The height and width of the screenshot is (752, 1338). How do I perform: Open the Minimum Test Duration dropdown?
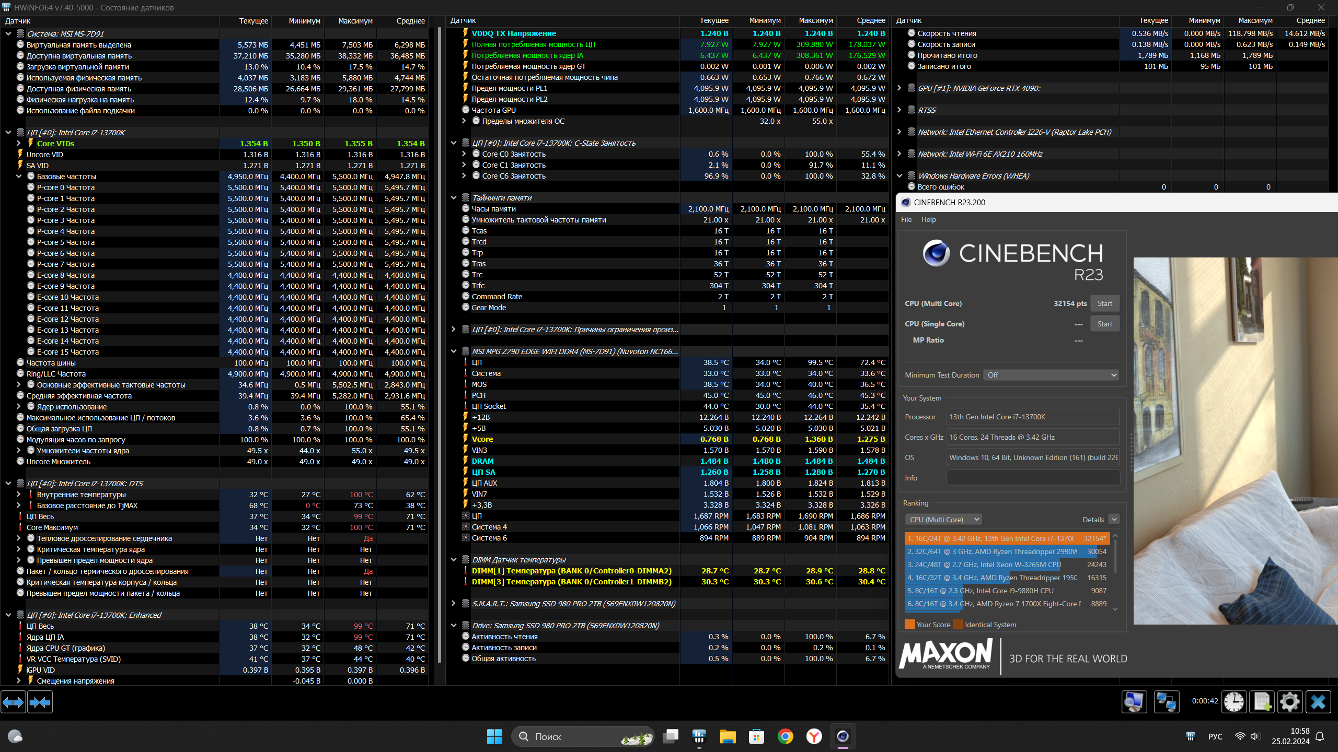tap(1051, 375)
